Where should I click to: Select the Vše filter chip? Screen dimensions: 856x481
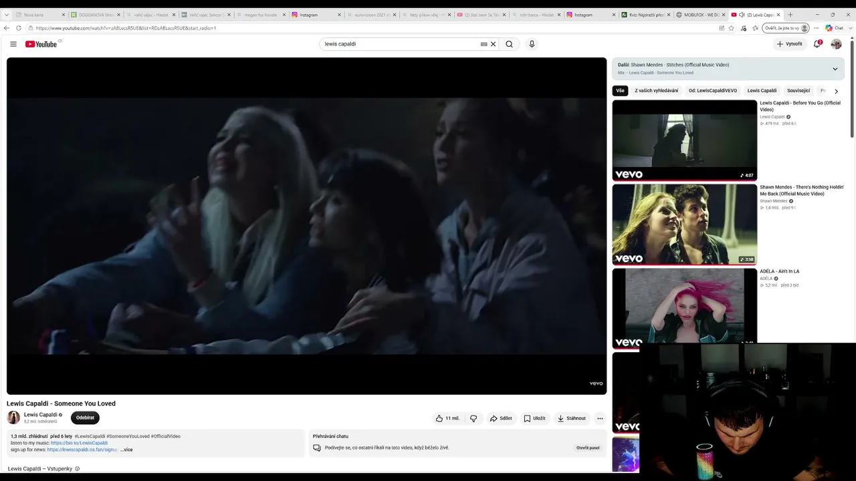pyautogui.click(x=620, y=91)
